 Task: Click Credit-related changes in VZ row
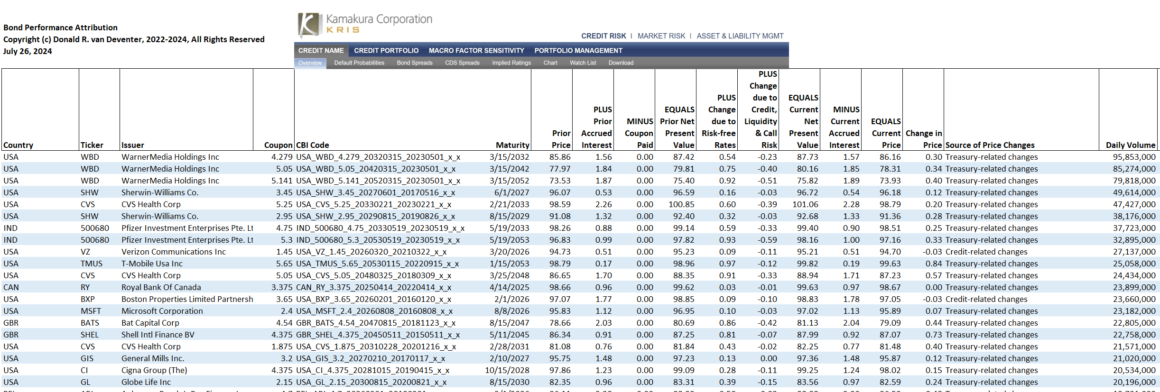(x=986, y=252)
